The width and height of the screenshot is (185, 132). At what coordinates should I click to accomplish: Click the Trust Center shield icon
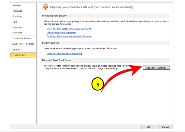click(45, 7)
